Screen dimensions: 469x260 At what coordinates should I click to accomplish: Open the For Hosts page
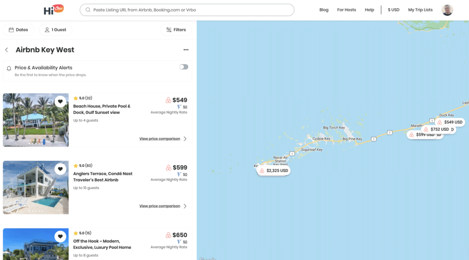tap(346, 10)
